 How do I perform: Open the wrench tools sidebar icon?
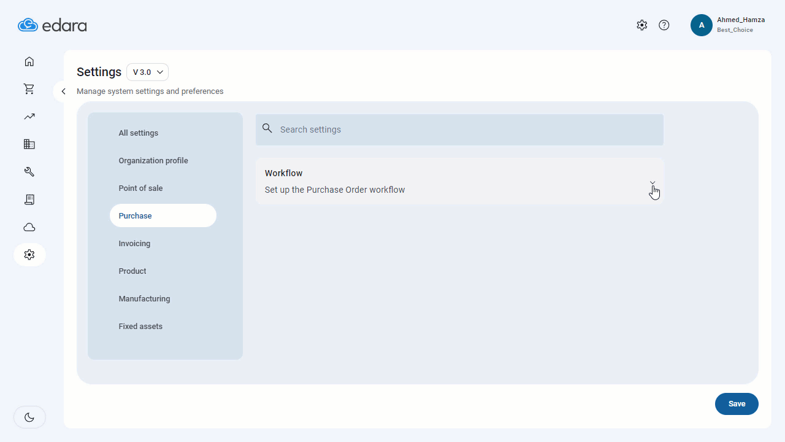pyautogui.click(x=29, y=172)
